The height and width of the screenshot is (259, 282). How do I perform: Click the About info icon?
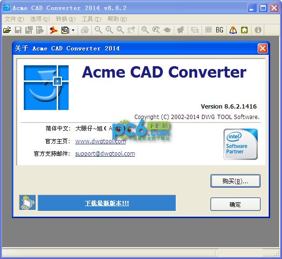pyautogui.click(x=258, y=30)
